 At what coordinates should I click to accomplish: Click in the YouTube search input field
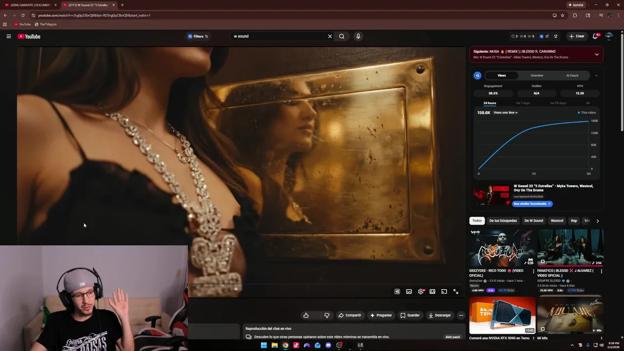pyautogui.click(x=278, y=36)
